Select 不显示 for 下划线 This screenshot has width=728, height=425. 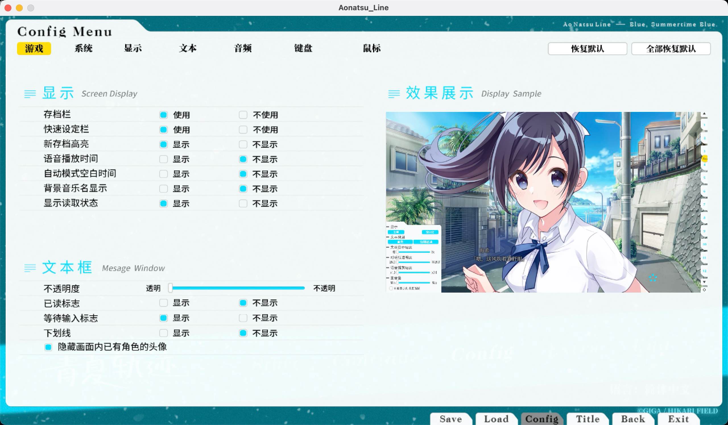tap(243, 333)
